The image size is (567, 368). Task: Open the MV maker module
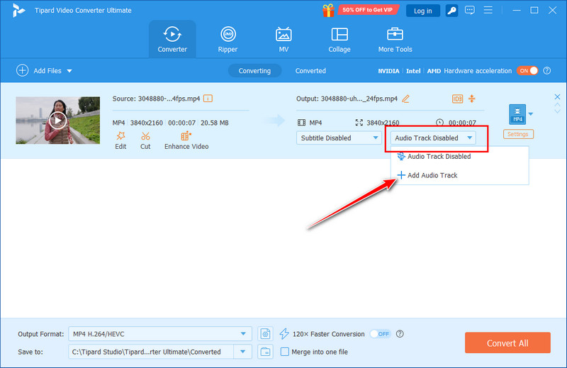tap(283, 39)
